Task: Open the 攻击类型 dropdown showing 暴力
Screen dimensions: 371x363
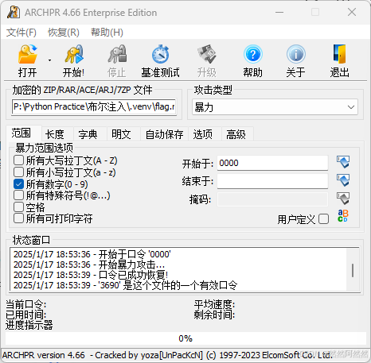Action: 275,107
